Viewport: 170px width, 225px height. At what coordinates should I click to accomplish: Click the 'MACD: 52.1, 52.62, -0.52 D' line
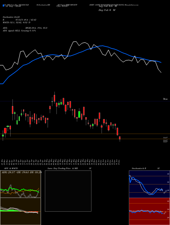click(16, 22)
